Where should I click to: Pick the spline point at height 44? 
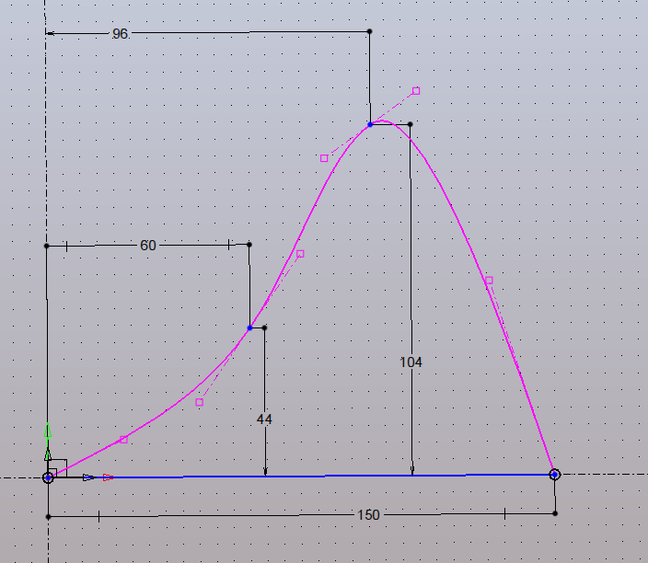coord(249,328)
